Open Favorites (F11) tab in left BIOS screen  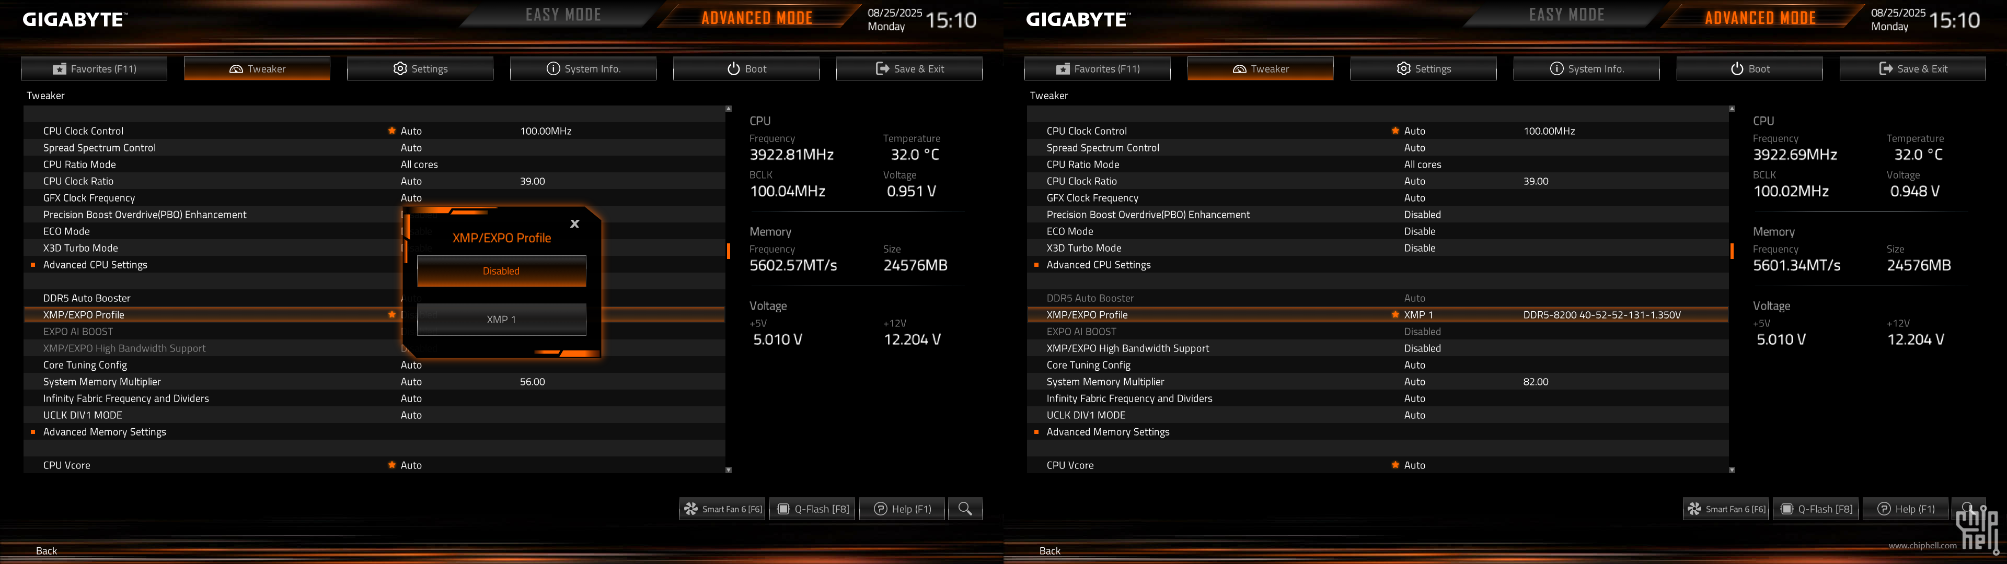point(94,68)
